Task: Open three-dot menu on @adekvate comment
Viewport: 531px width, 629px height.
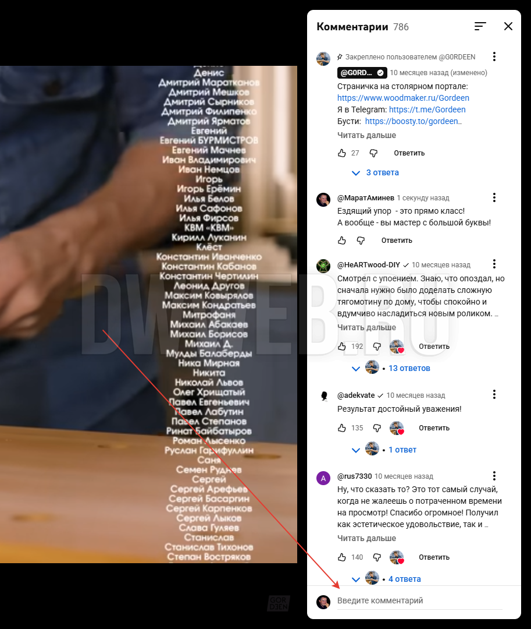Action: pos(494,394)
